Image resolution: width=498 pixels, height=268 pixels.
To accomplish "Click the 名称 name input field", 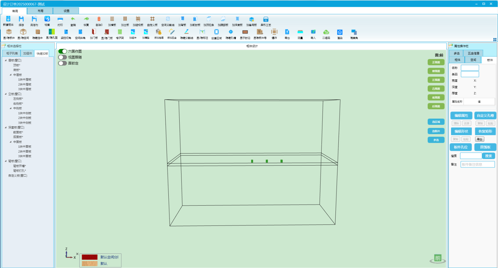I will 470,68.
